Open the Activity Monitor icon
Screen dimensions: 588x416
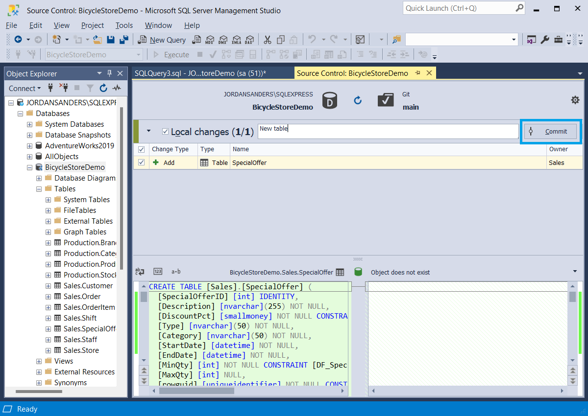360,40
